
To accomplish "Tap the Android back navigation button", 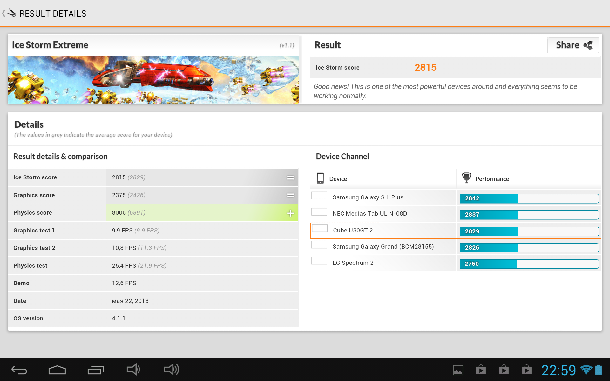I will (19, 370).
